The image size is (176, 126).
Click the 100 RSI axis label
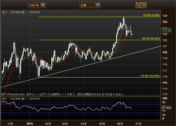tap(165, 98)
